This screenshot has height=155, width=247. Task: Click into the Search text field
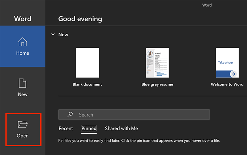click(x=142, y=115)
